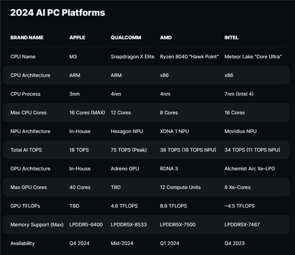The height and width of the screenshot is (255, 295).
Task: Select the BRAND NAME column header
Action: click(x=27, y=37)
